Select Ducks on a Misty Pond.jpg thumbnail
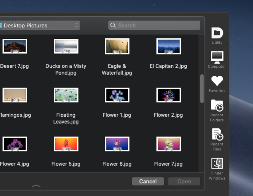Image resolution: width=253 pixels, height=196 pixels. (x=66, y=46)
